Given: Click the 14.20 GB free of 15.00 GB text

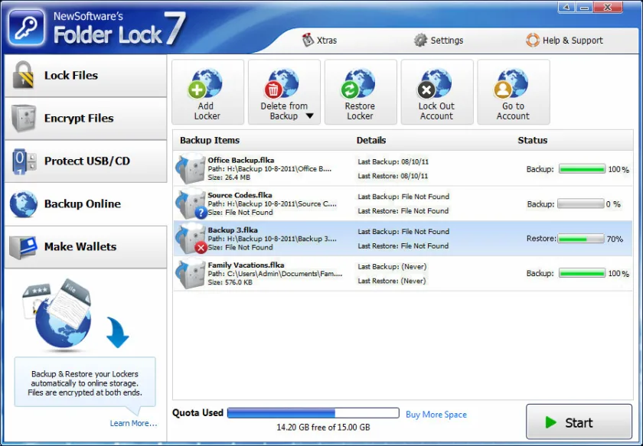Looking at the screenshot, I should coord(323,427).
